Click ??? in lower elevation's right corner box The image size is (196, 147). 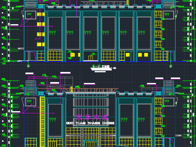(x=167, y=101)
